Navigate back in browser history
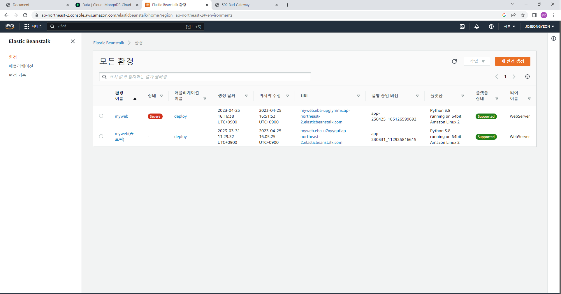This screenshot has height=294, width=561. tap(6, 15)
